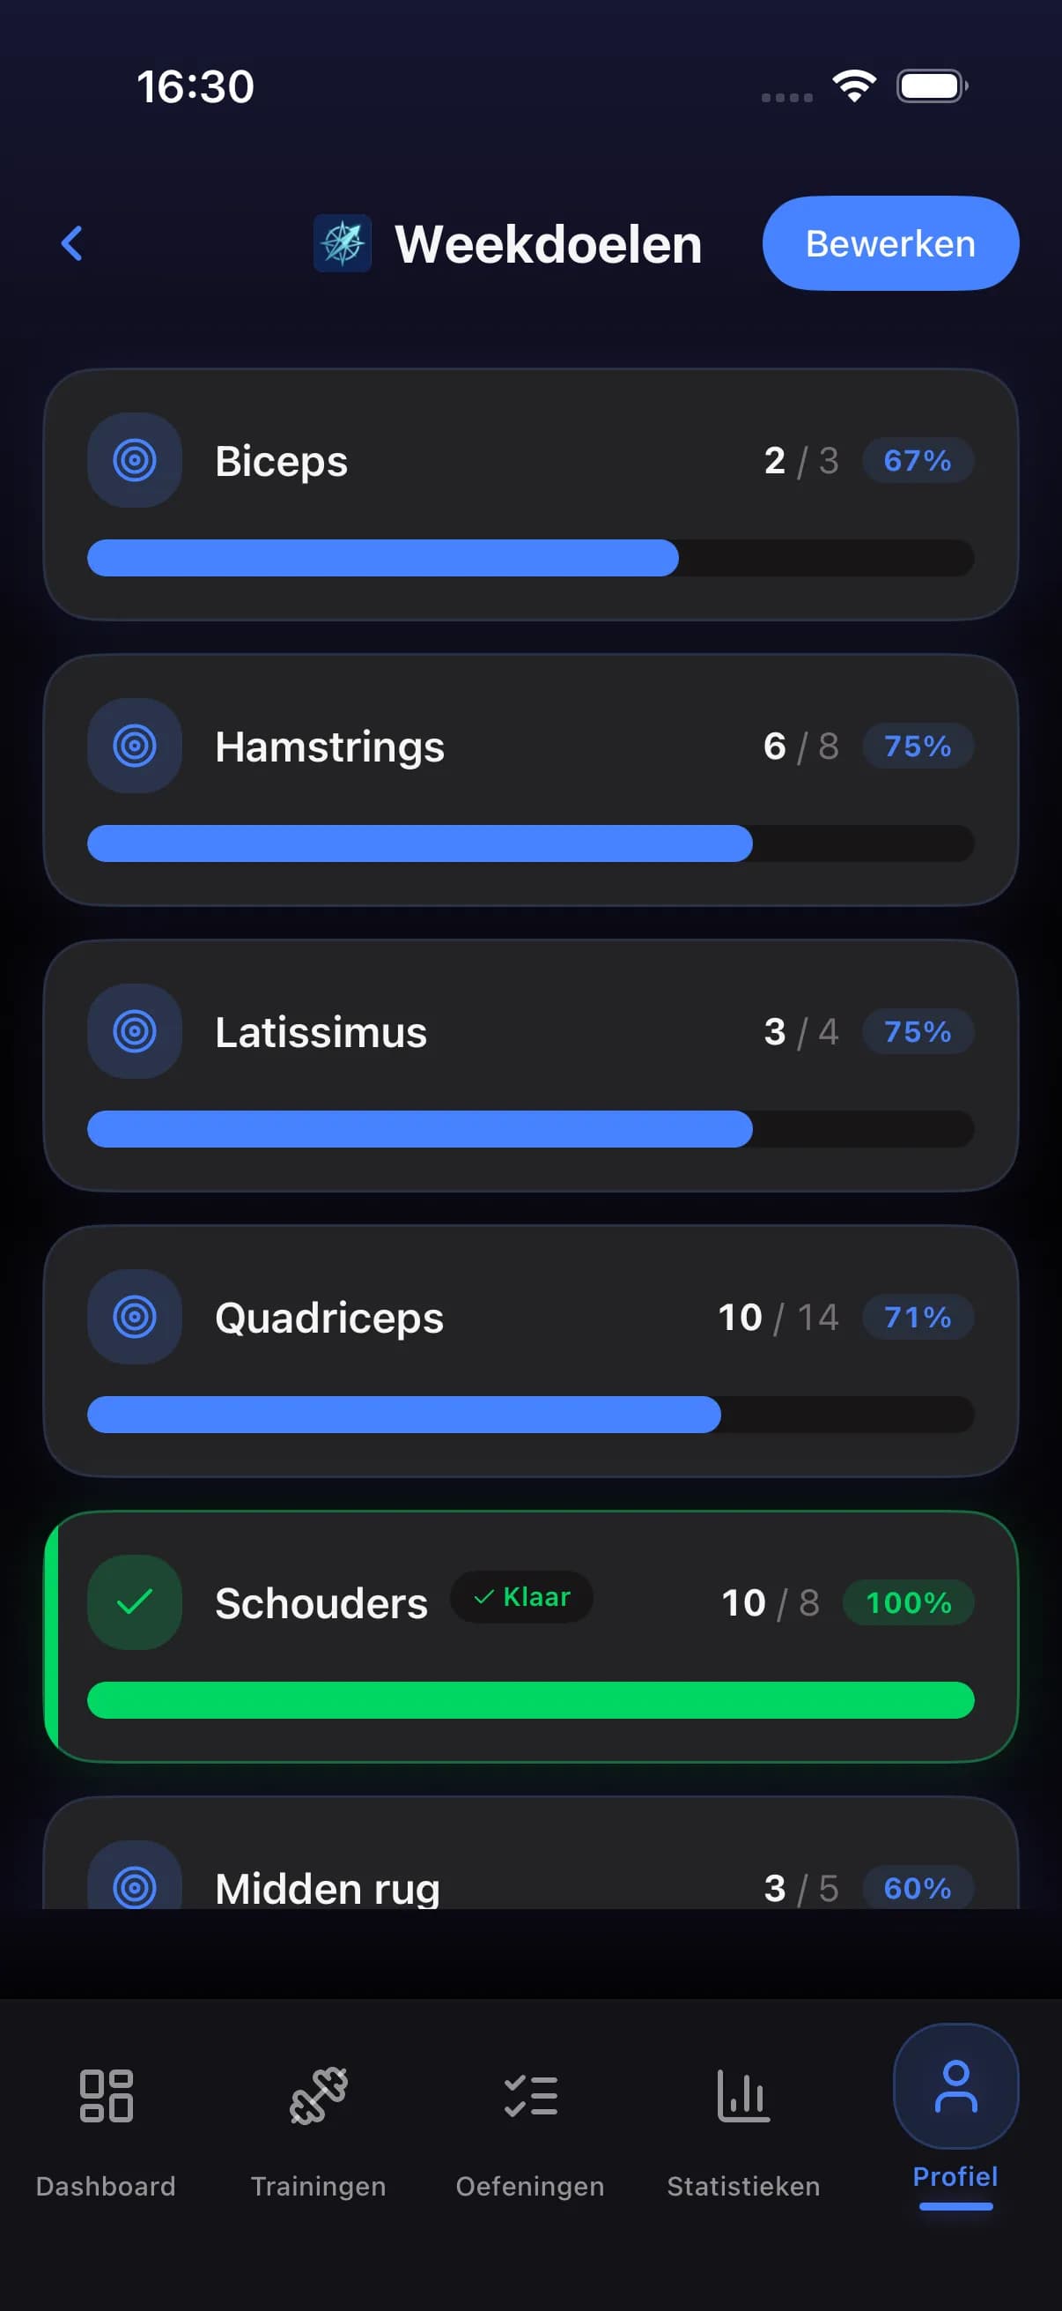This screenshot has height=2311, width=1062.
Task: Click the Klaar badge on Schouders
Action: (x=521, y=1597)
